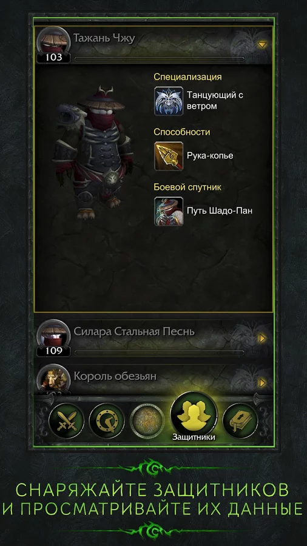Tap Силара Стальная Песнь portrait
This screenshot has height=546, width=307.
54,337
